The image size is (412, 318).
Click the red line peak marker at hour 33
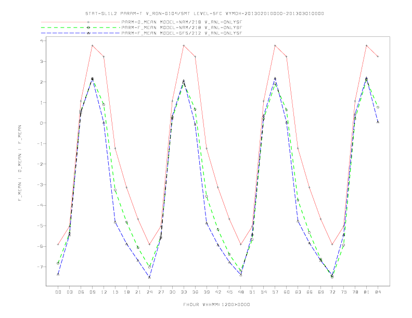coord(184,46)
